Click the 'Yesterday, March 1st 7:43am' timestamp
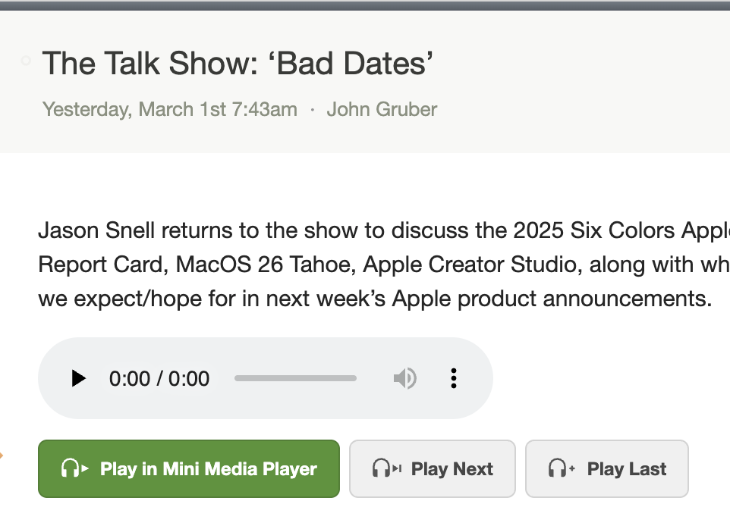 pos(170,109)
